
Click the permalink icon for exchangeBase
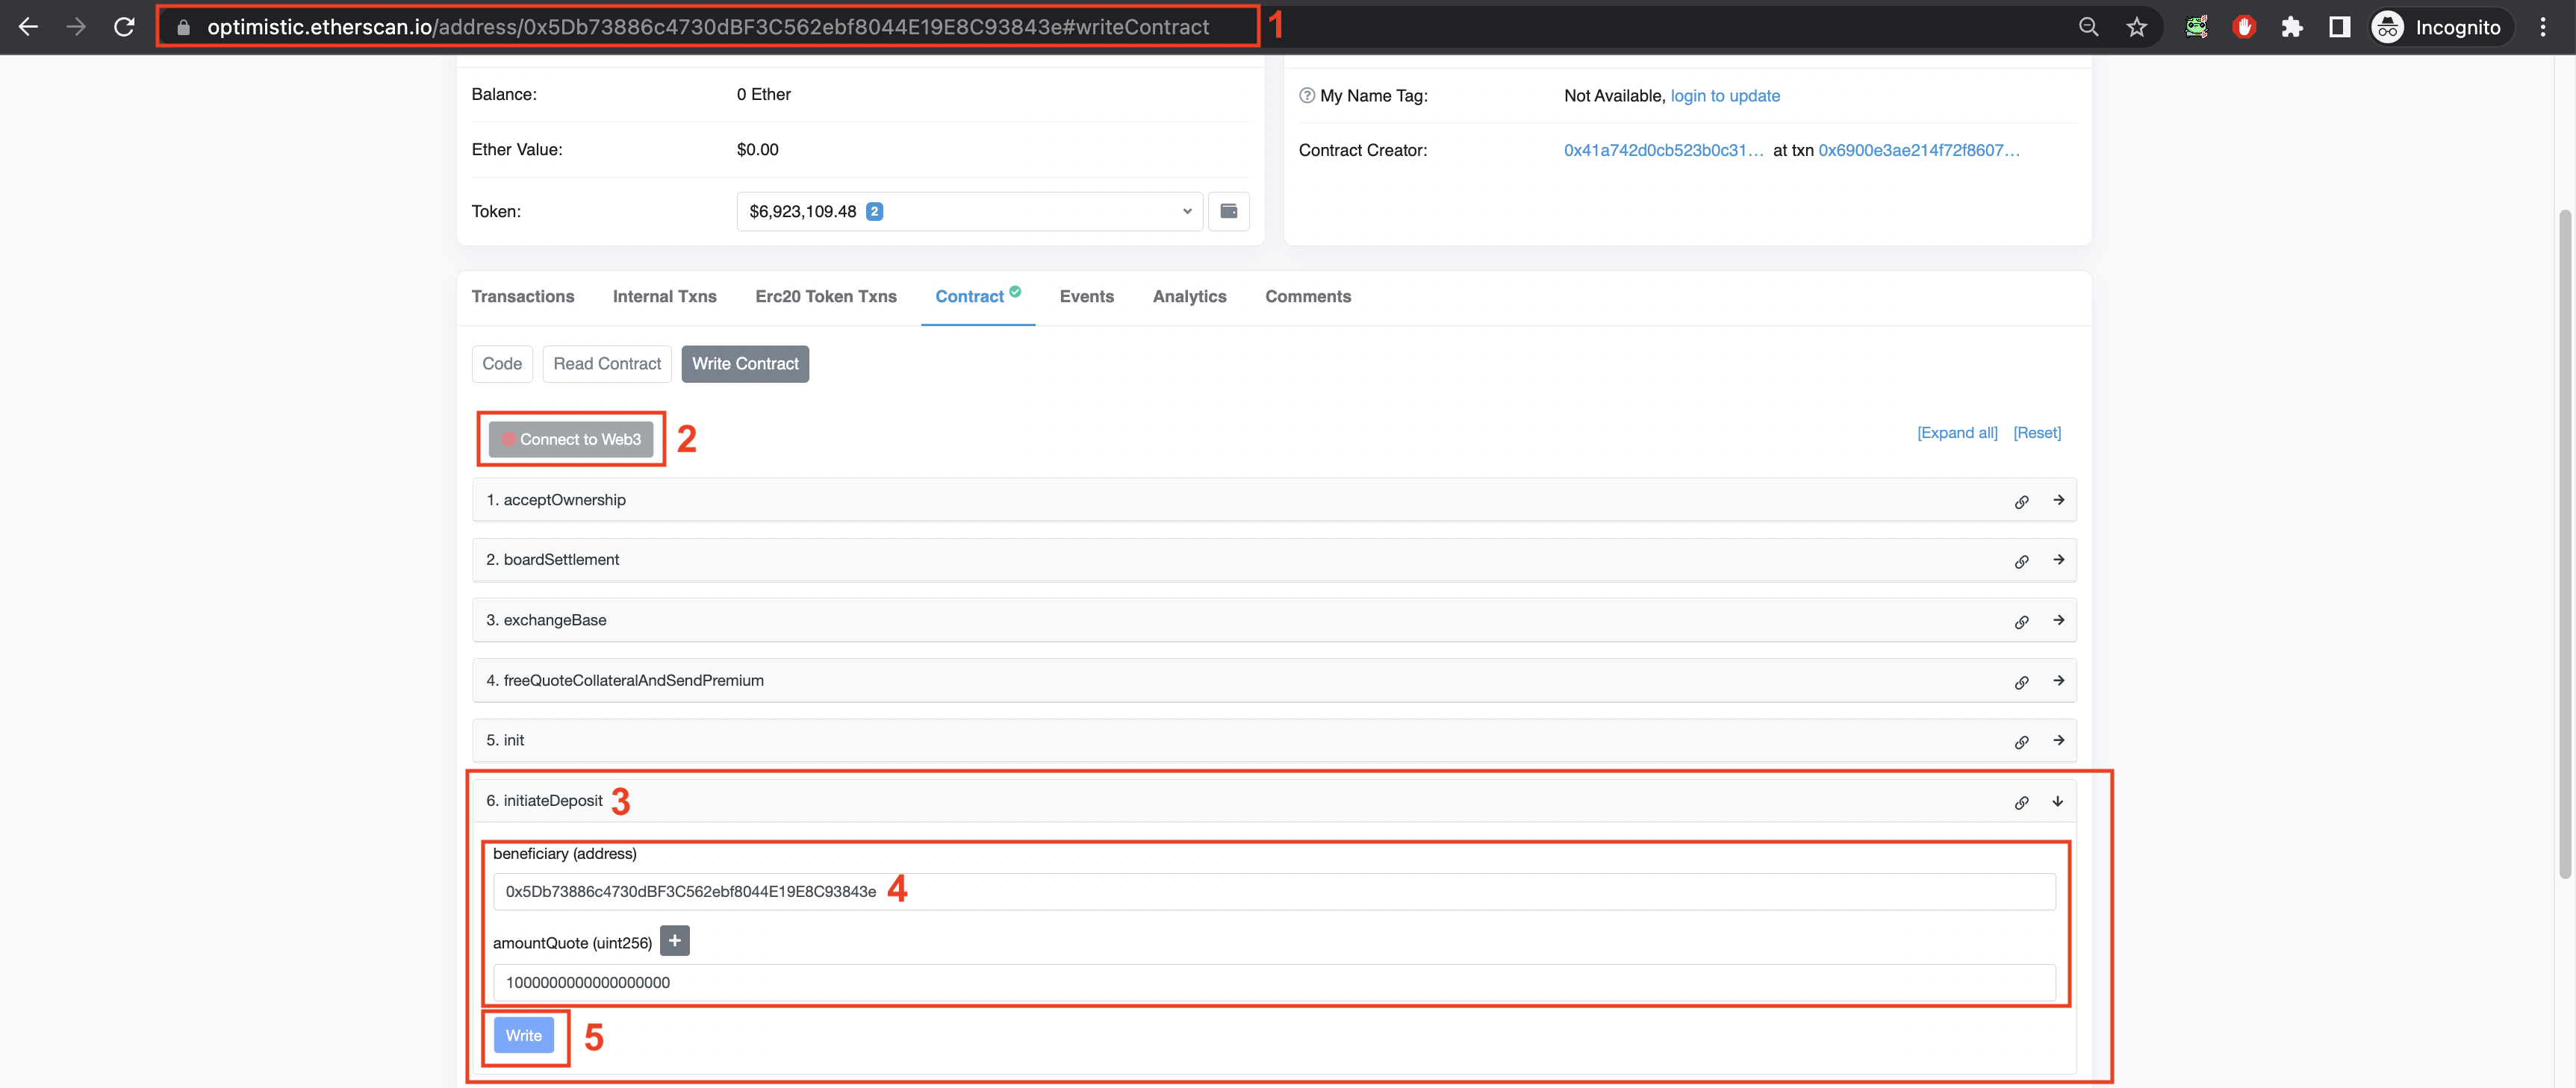[2021, 622]
